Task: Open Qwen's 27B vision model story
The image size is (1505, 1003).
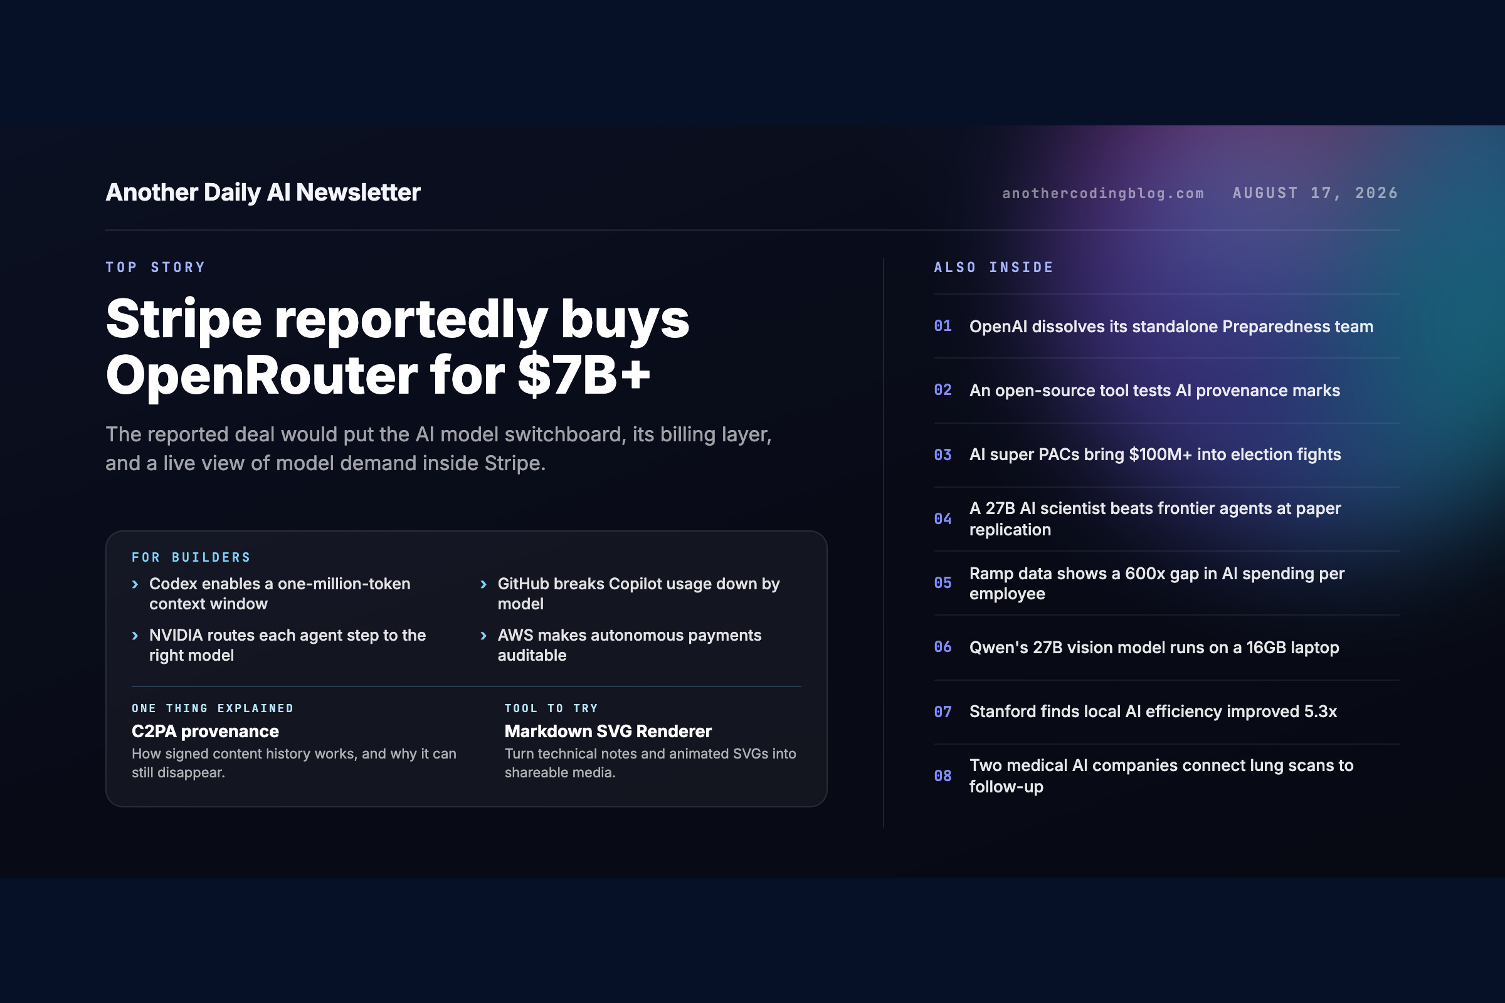Action: 1154,648
